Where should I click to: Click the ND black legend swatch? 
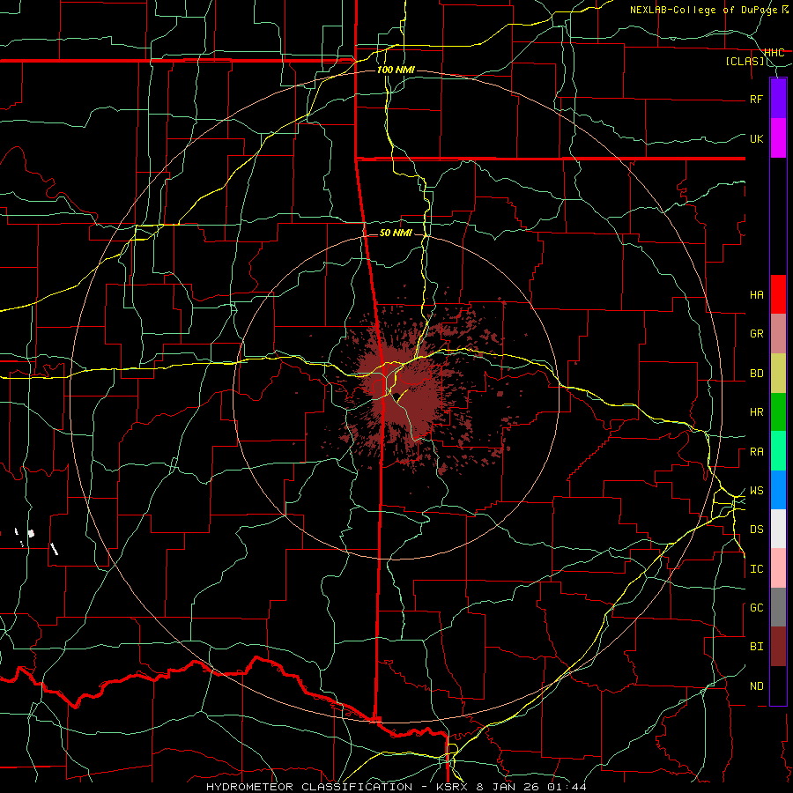(x=778, y=686)
